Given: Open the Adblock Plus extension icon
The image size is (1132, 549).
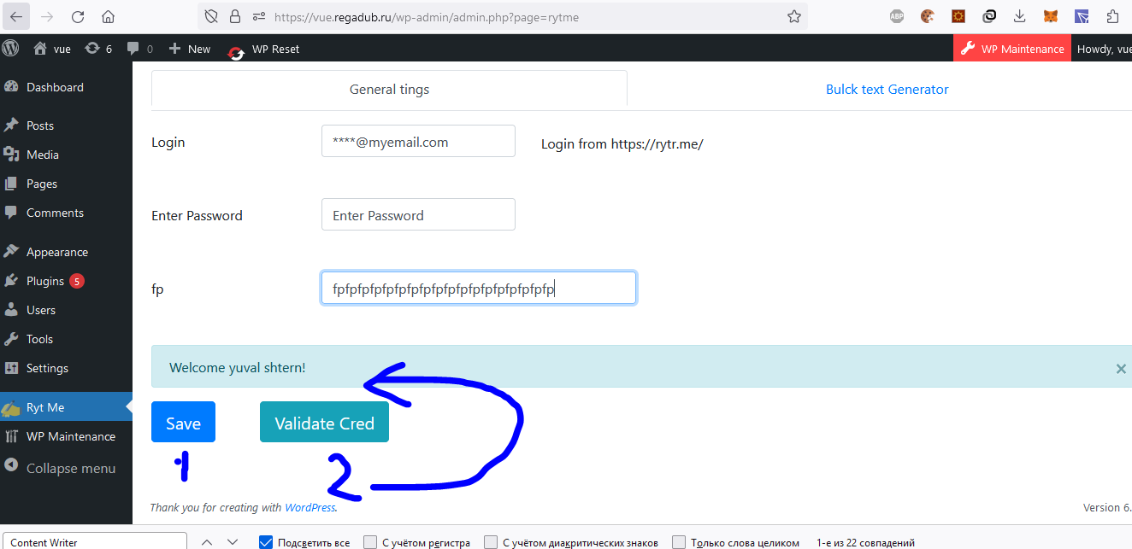Looking at the screenshot, I should pos(897,16).
